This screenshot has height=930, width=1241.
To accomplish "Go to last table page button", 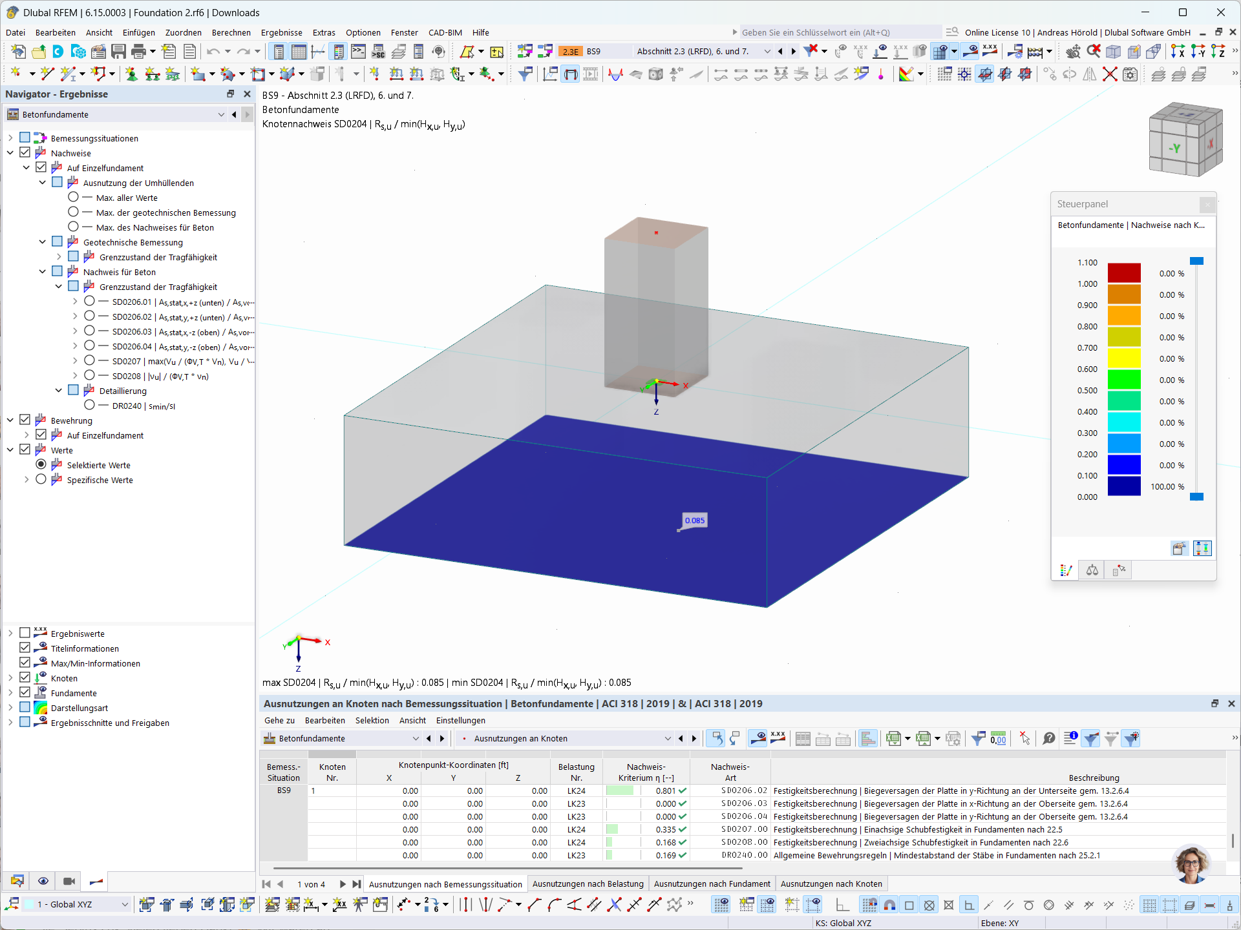I will tap(356, 884).
